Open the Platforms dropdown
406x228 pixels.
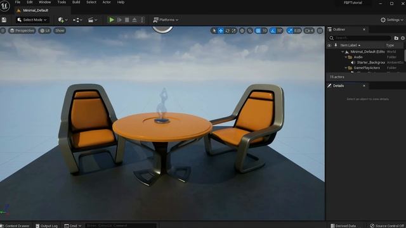[x=166, y=20]
